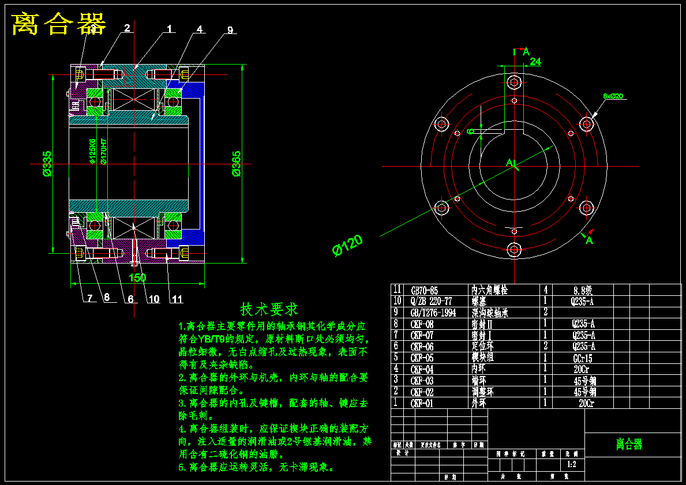The width and height of the screenshot is (686, 485).
Task: Click the 45号钢 material in the CKF-02 row
Action: [585, 392]
